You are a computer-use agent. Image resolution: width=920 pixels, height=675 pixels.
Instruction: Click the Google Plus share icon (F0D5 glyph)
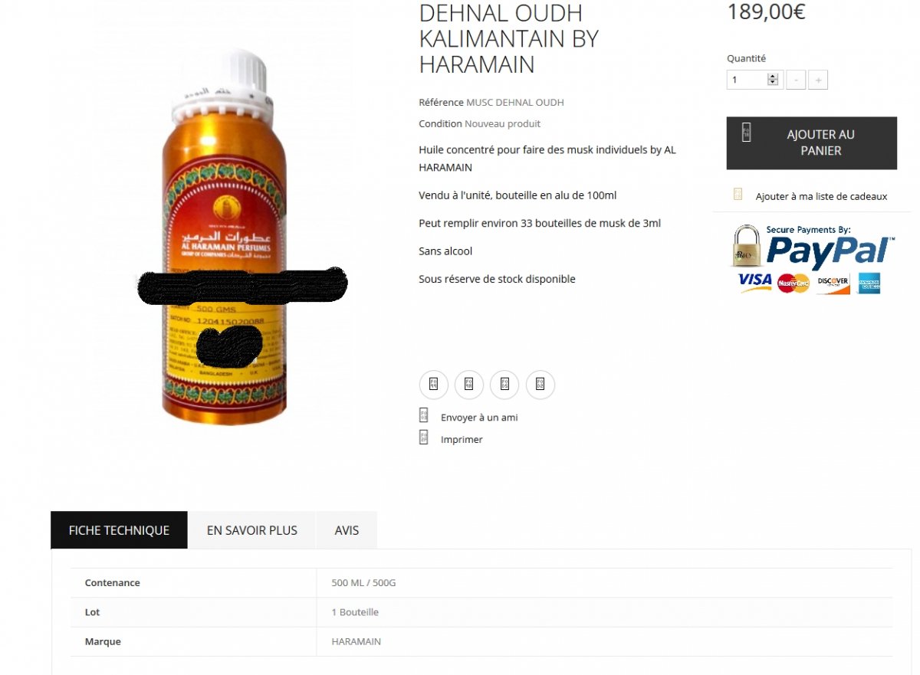[x=504, y=385]
